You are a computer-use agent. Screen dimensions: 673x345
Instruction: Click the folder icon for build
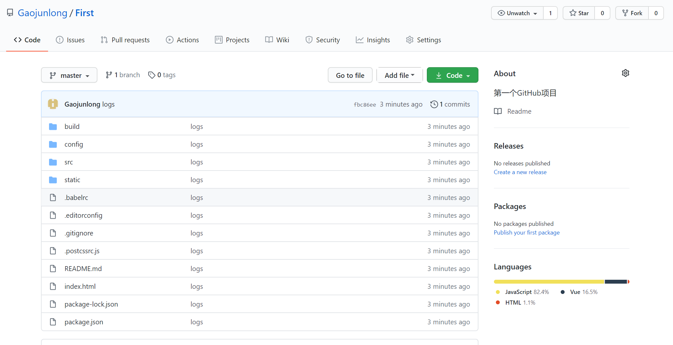tap(53, 126)
